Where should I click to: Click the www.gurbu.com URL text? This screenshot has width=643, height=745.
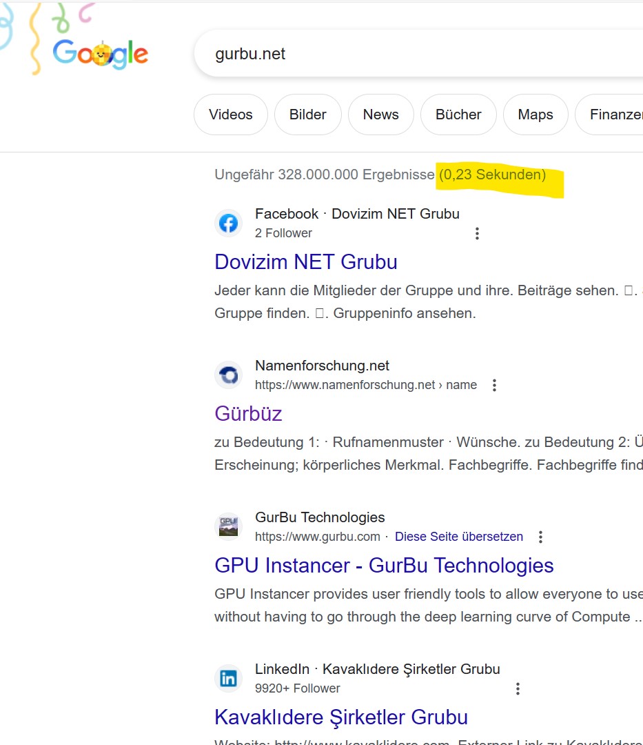pyautogui.click(x=318, y=537)
